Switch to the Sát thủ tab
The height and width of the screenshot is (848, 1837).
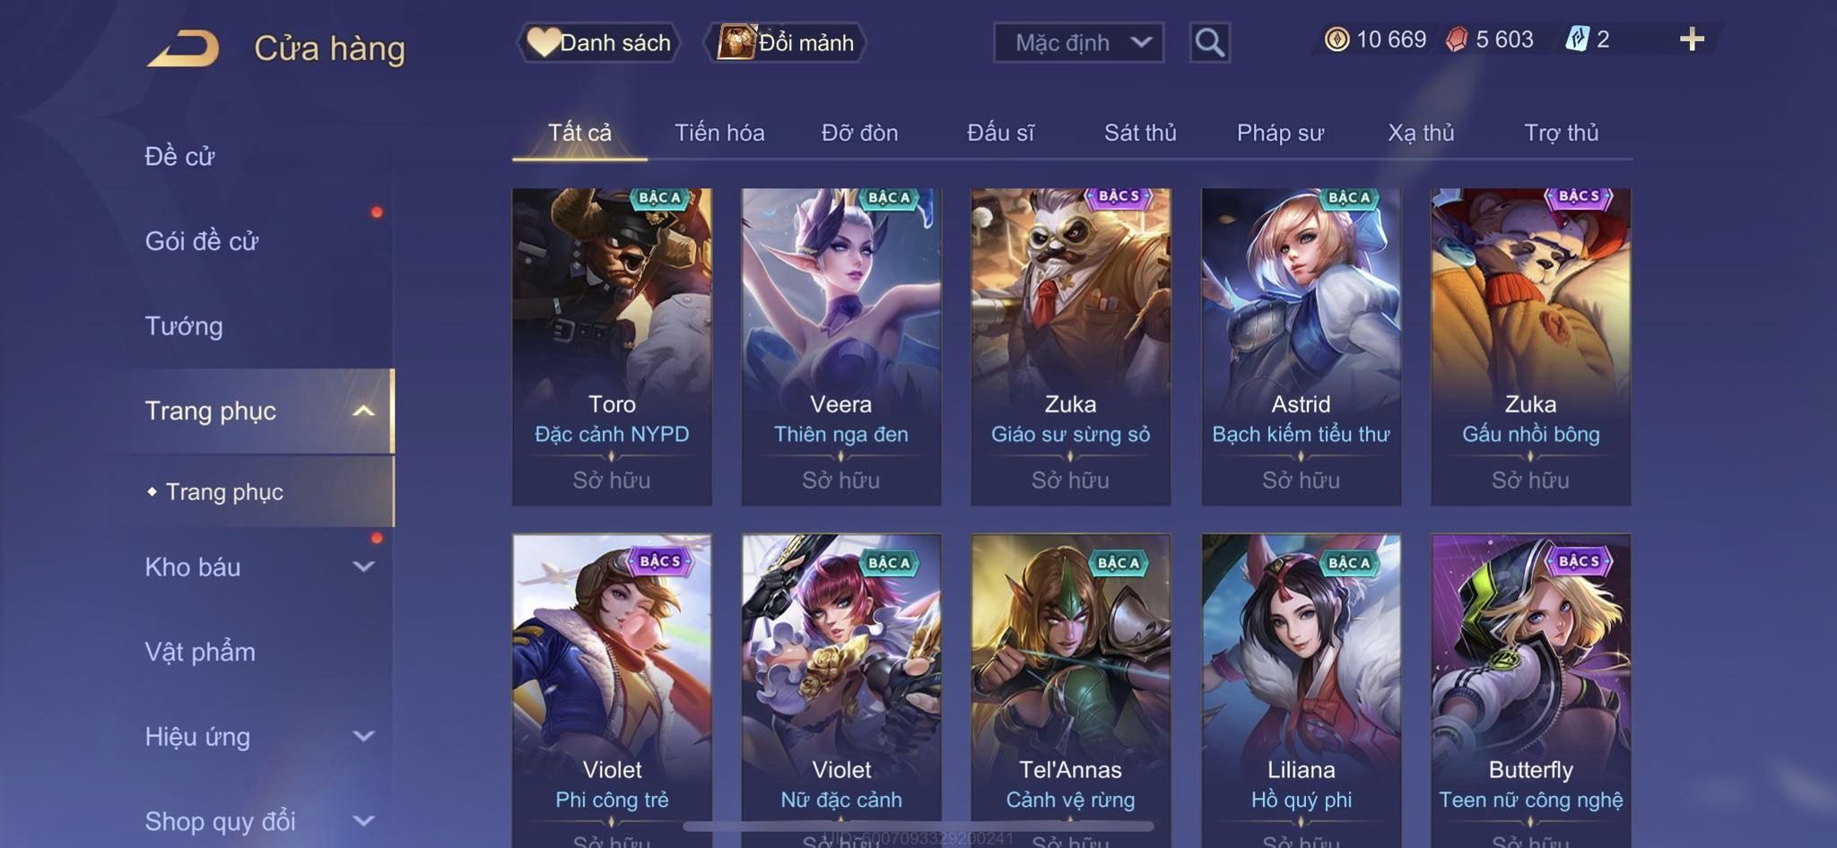coord(1140,133)
